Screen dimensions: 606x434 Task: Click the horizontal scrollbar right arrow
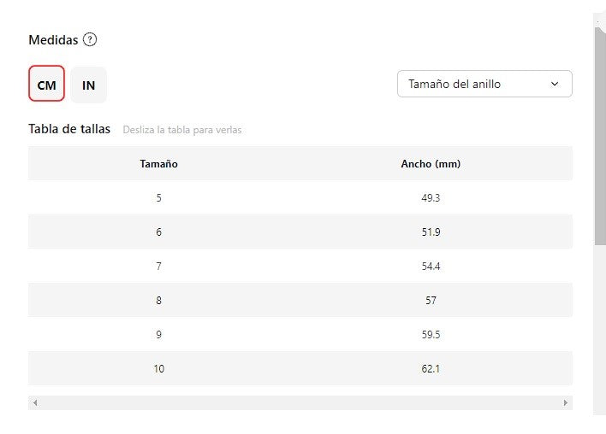click(566, 402)
